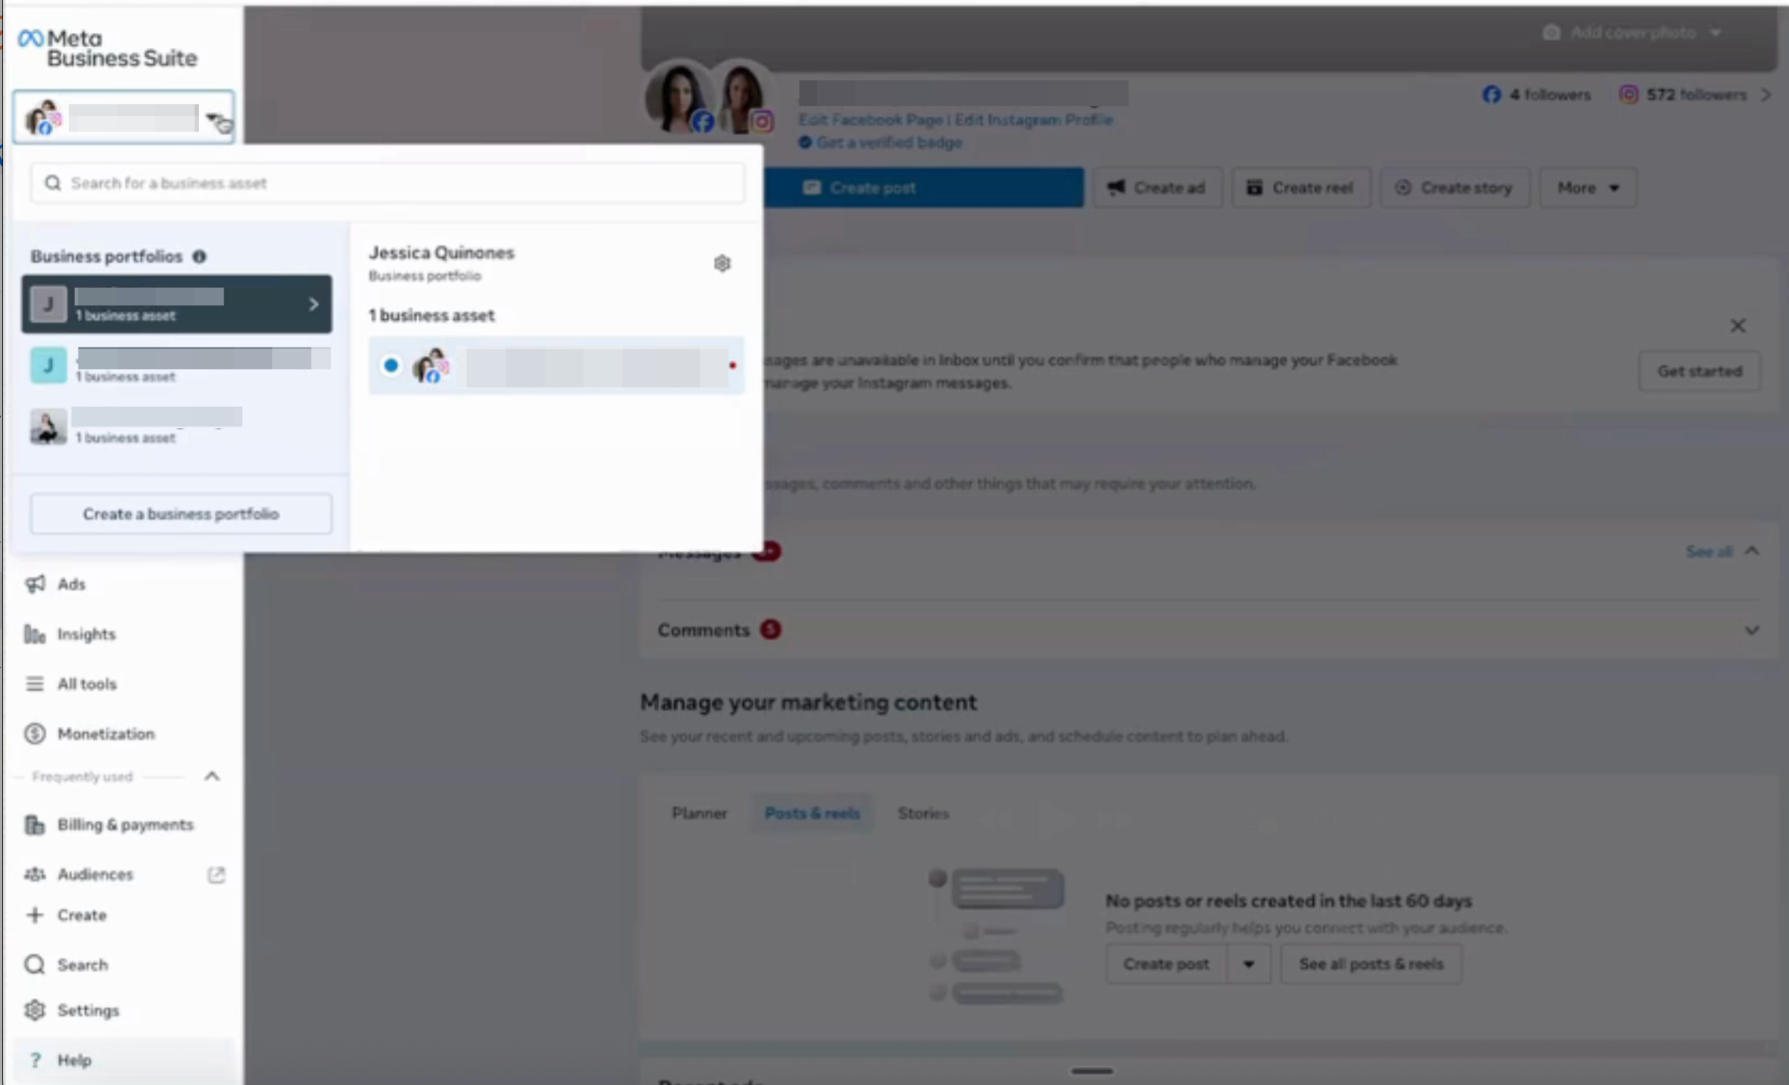
Task: Expand the Comments section chevron
Action: tap(1751, 630)
